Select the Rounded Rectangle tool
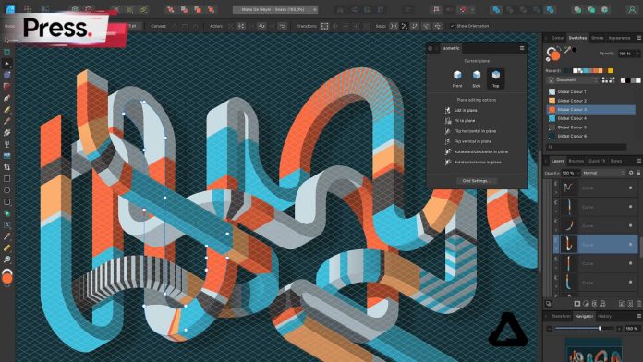Image resolution: width=643 pixels, height=362 pixels. pyautogui.click(x=7, y=201)
